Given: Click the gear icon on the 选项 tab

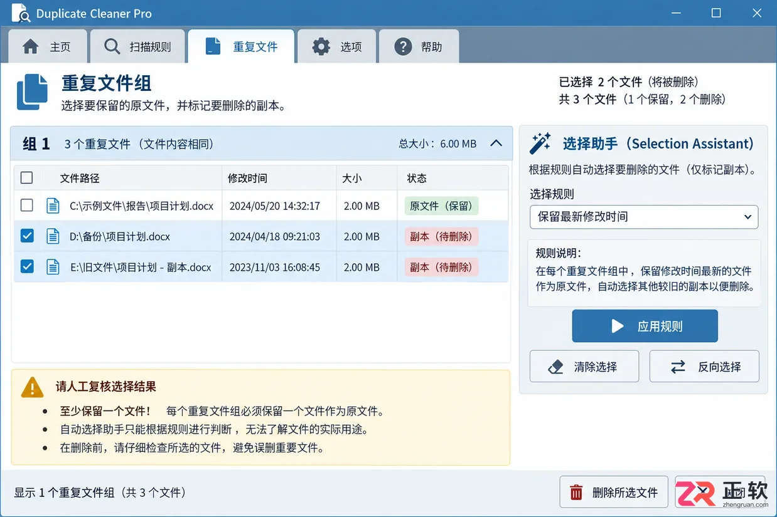Looking at the screenshot, I should click(321, 46).
